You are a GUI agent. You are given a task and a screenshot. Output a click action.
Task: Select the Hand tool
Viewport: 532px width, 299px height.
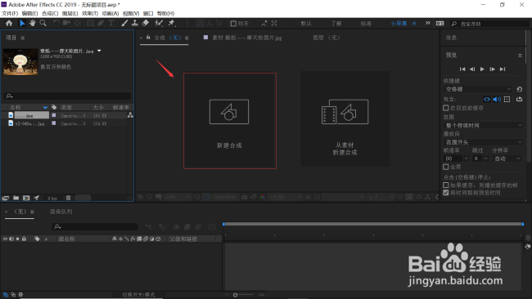pyautogui.click(x=32, y=23)
